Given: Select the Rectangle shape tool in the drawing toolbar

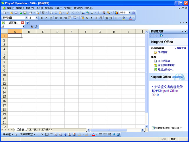Looking at the screenshot, I should [x=47, y=134].
